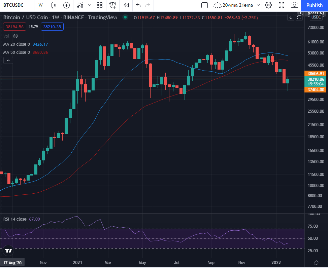Open the USDC currency selector
The image size is (328, 269).
tap(316, 17)
